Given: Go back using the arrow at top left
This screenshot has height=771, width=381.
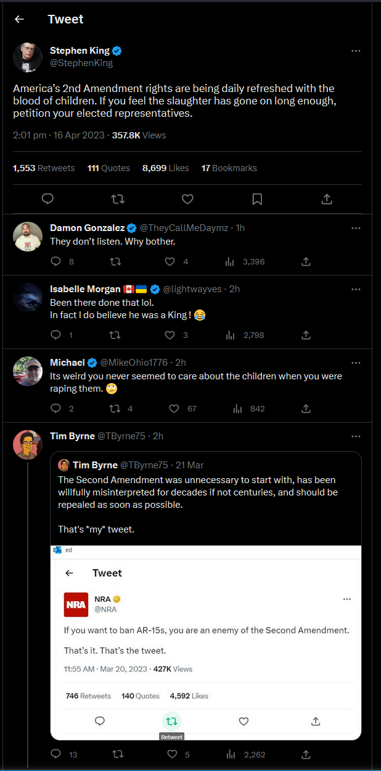Looking at the screenshot, I should (x=19, y=19).
